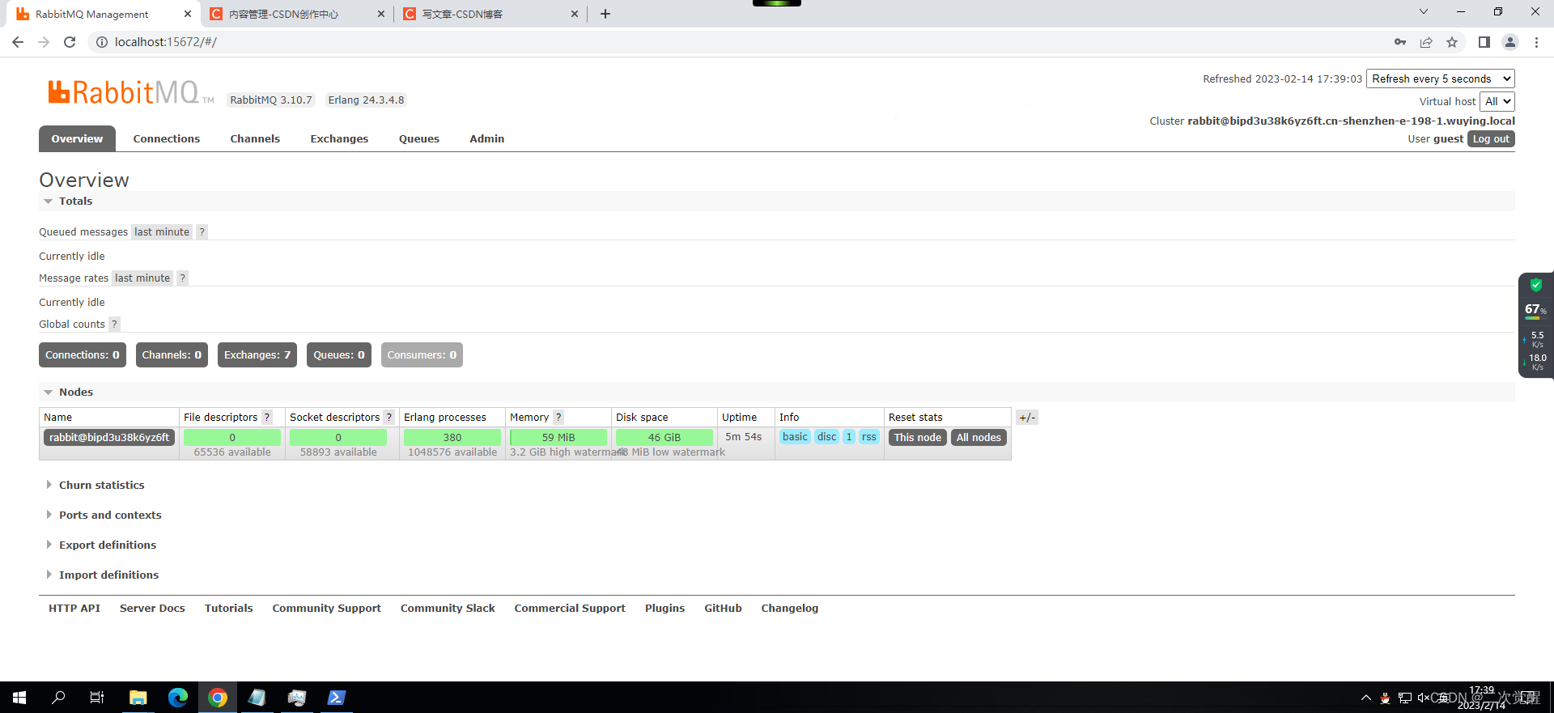Close the 内容管理-CSDN创作中心 tab

(x=381, y=14)
